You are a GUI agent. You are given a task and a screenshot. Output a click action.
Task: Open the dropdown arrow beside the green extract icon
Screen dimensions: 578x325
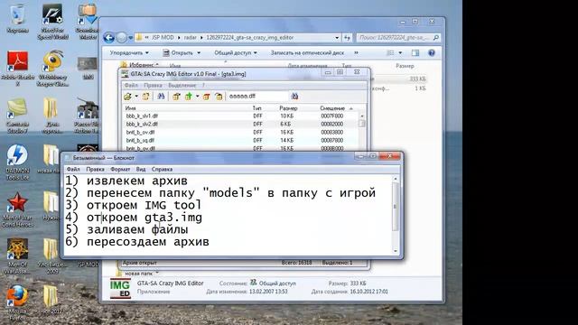pyautogui.click(x=197, y=97)
